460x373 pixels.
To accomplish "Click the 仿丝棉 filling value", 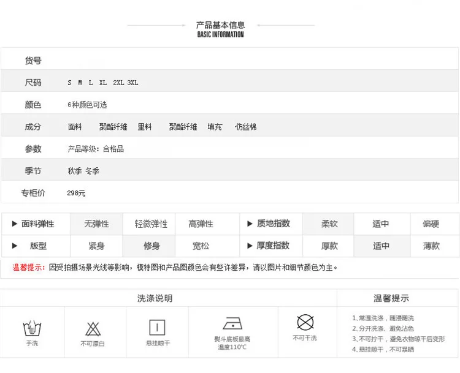I will [x=246, y=127].
